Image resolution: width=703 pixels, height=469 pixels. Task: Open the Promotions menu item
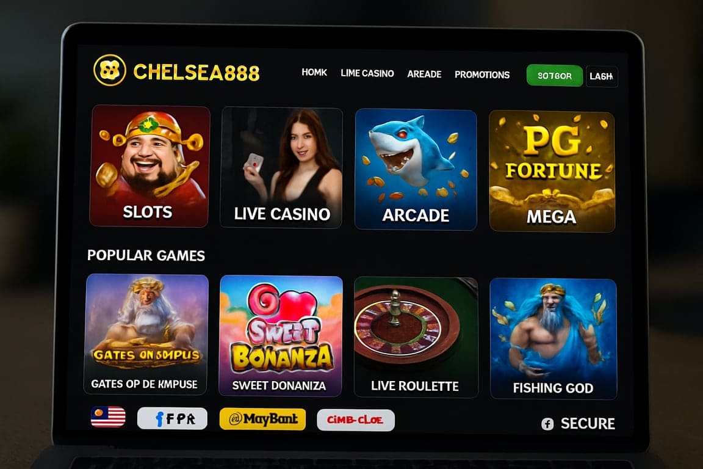[x=482, y=75]
